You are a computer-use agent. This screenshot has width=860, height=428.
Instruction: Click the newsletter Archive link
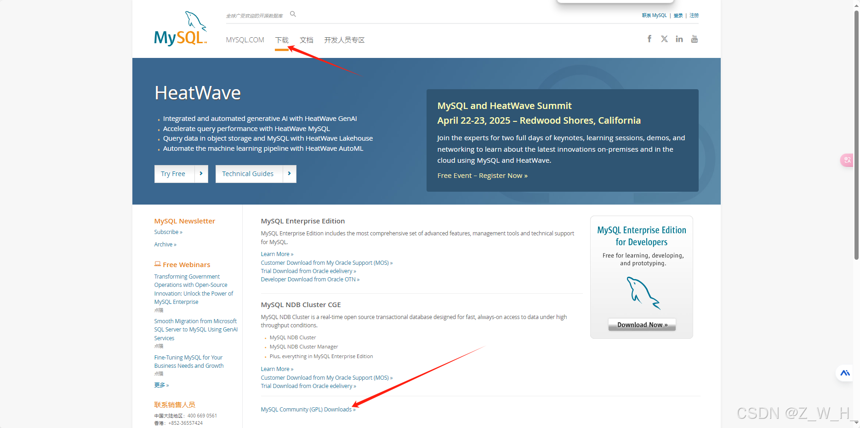click(165, 245)
